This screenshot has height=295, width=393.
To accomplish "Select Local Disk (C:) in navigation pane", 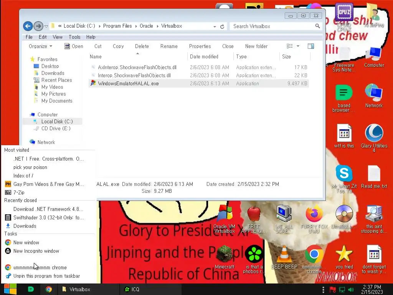I will coord(52,121).
